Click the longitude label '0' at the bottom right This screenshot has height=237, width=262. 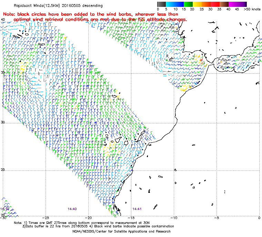click(259, 218)
